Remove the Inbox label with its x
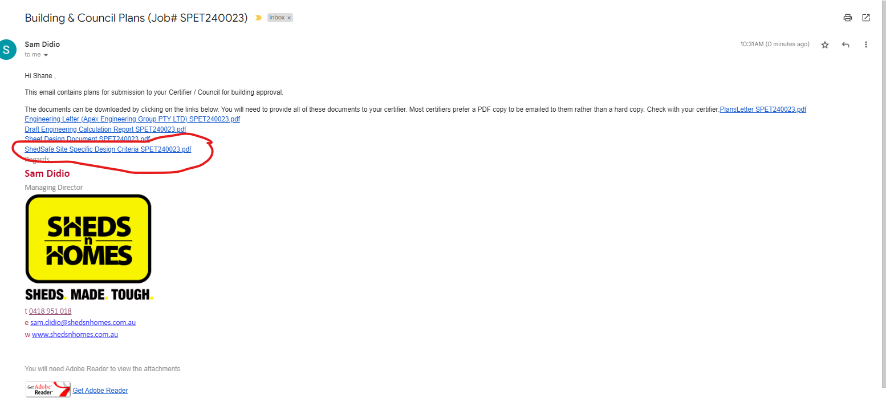Image resolution: width=886 pixels, height=402 pixels. pyautogui.click(x=289, y=18)
